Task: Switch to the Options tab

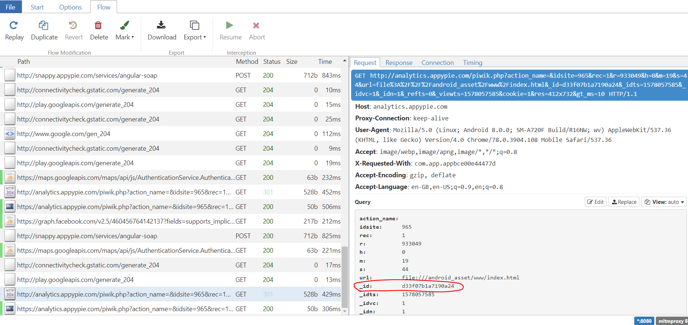Action: coord(71,7)
